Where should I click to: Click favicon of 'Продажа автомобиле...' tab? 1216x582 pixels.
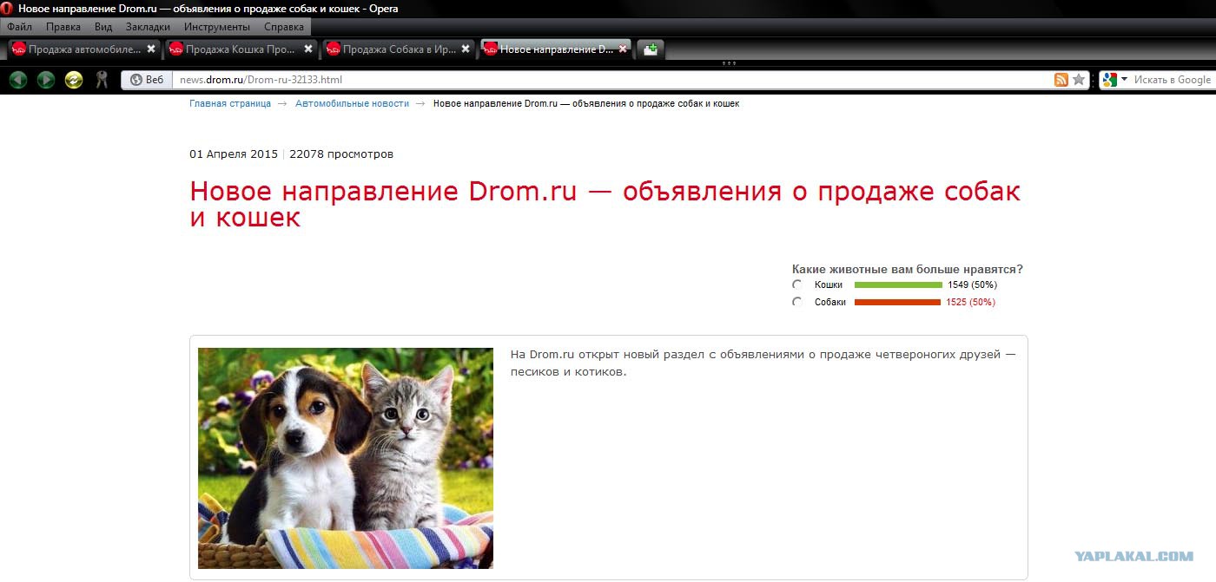coord(19,49)
